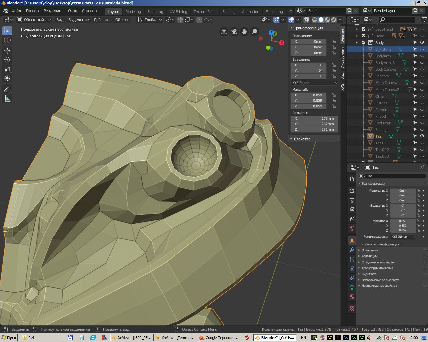Open the Object mode dropdown
This screenshot has width=428, height=342.
tap(34, 20)
